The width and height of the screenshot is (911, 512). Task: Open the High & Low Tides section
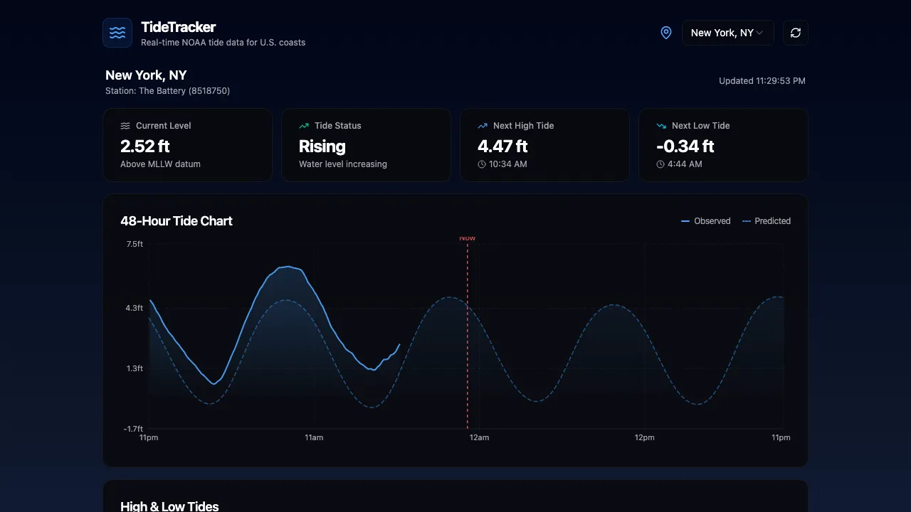coord(169,506)
